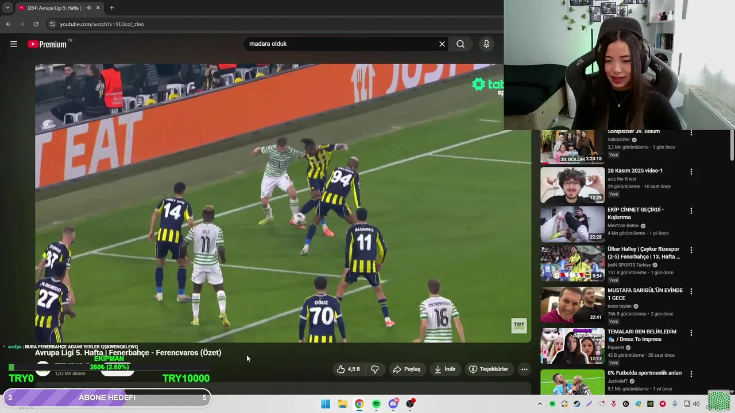Open Ülker Halley Çaykur Rizespor video title
735x413 pixels.
click(x=644, y=253)
